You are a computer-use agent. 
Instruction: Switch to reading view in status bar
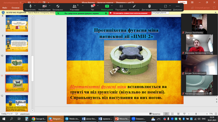click(178, 114)
